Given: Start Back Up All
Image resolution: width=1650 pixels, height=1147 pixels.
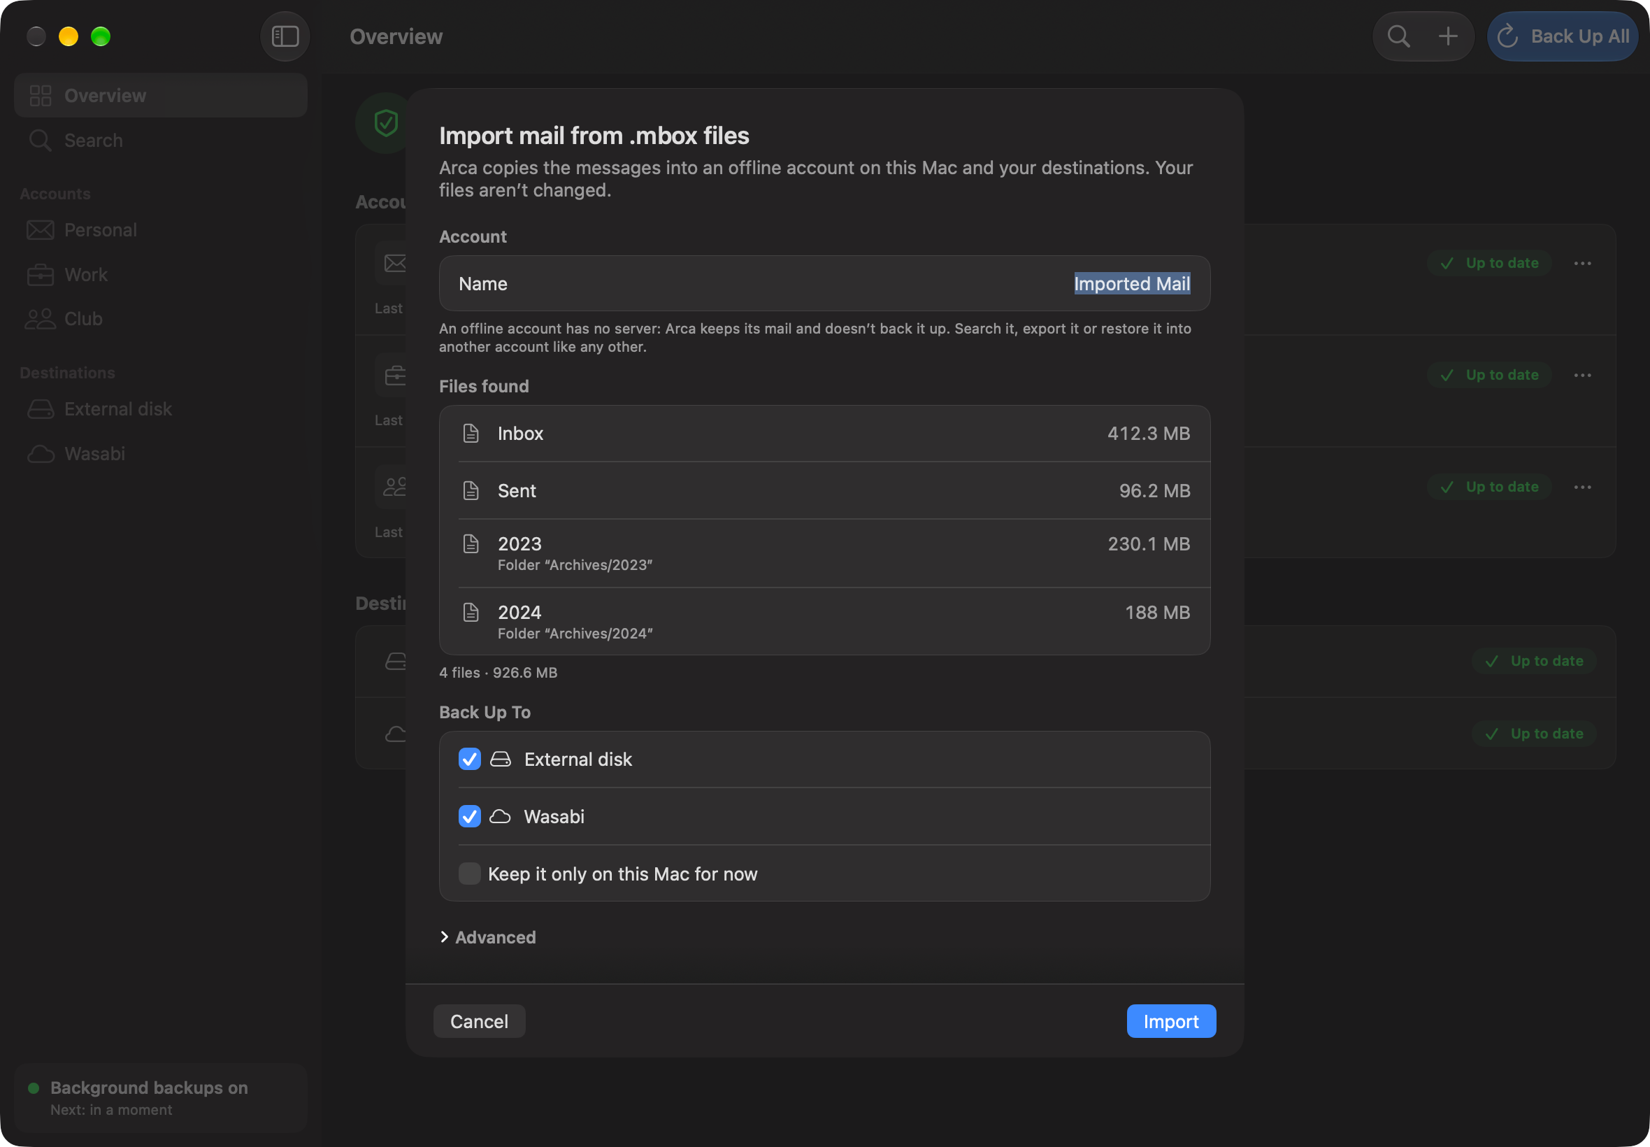Looking at the screenshot, I should click(x=1563, y=36).
